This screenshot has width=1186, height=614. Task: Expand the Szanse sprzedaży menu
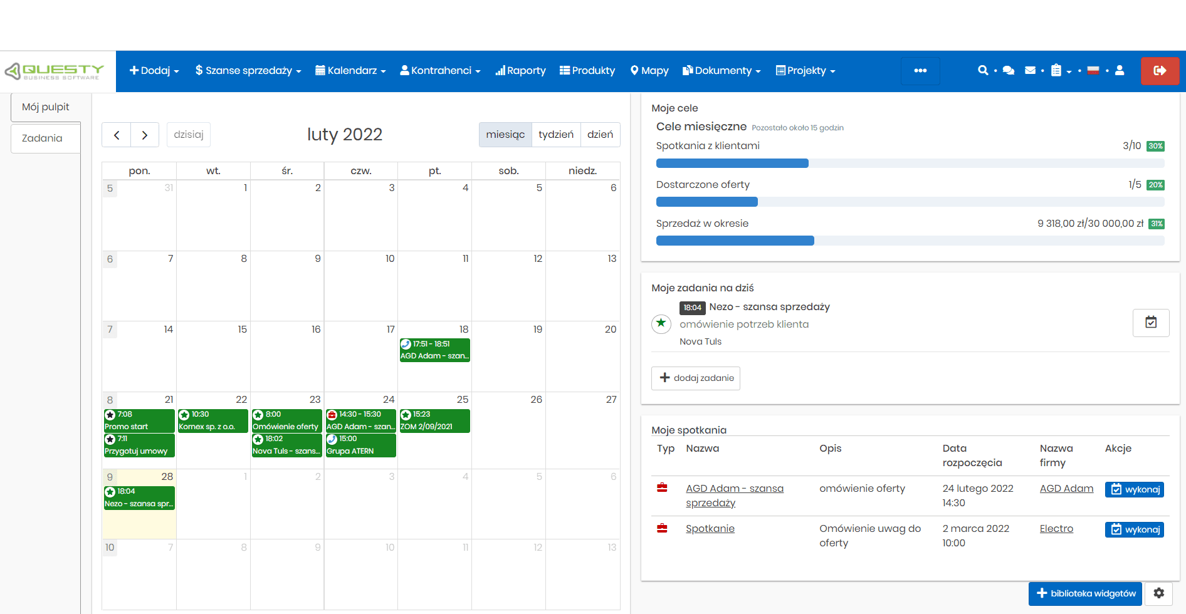[248, 71]
